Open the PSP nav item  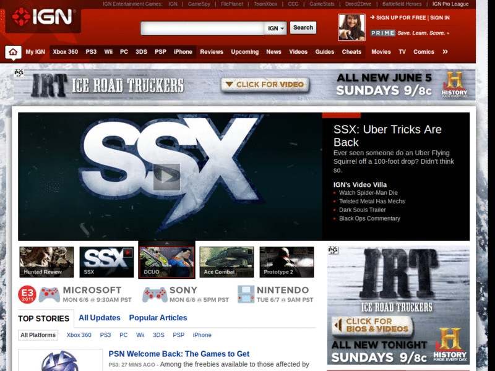click(x=160, y=52)
